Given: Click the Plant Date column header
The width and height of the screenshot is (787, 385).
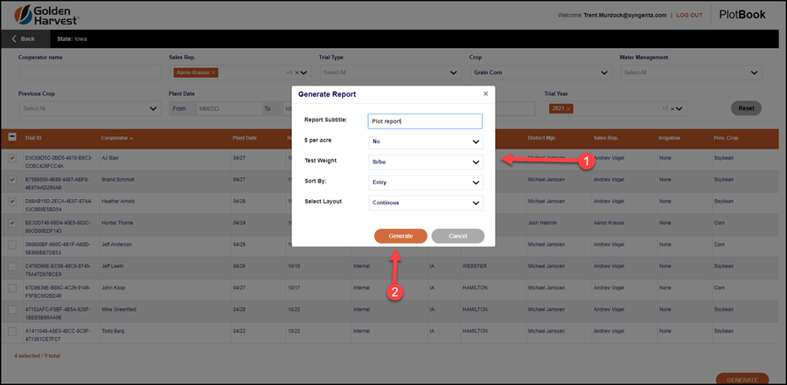Looking at the screenshot, I should 245,138.
